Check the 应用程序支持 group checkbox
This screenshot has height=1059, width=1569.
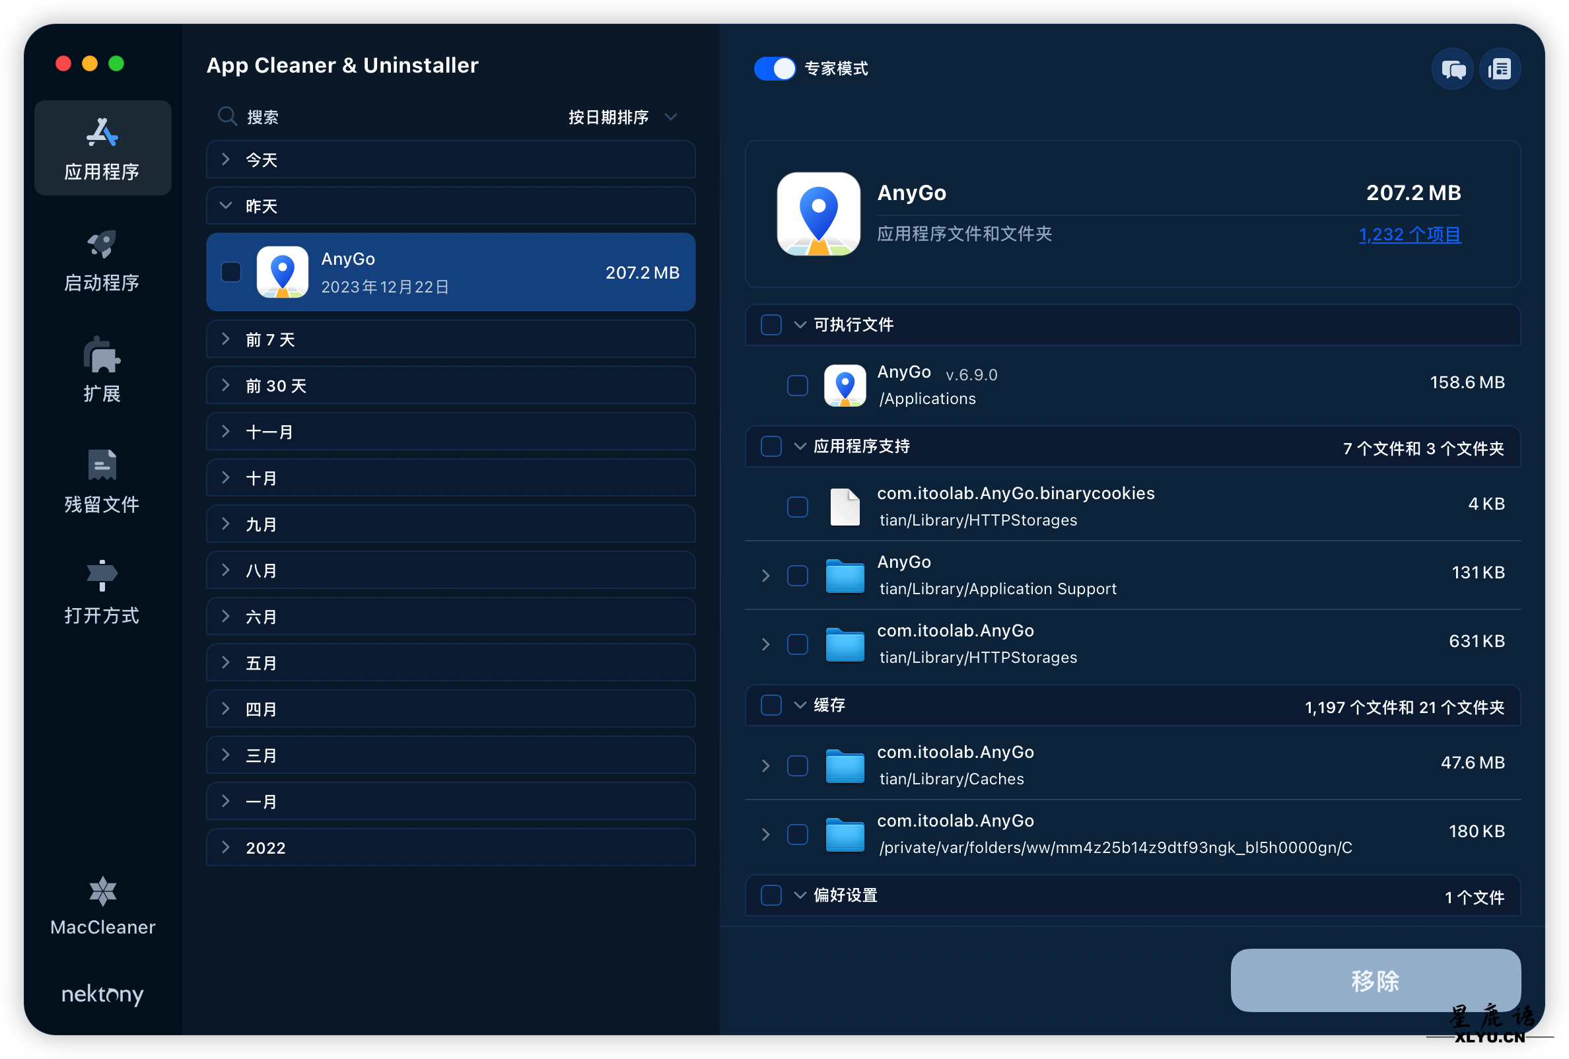[771, 446]
